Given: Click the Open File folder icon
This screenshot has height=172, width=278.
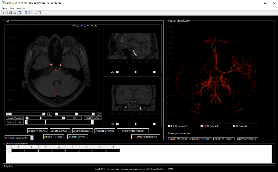Looking at the screenshot, I should pyautogui.click(x=6, y=13).
